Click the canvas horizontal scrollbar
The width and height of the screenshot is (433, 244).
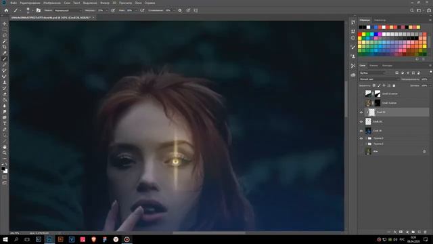tap(209, 233)
